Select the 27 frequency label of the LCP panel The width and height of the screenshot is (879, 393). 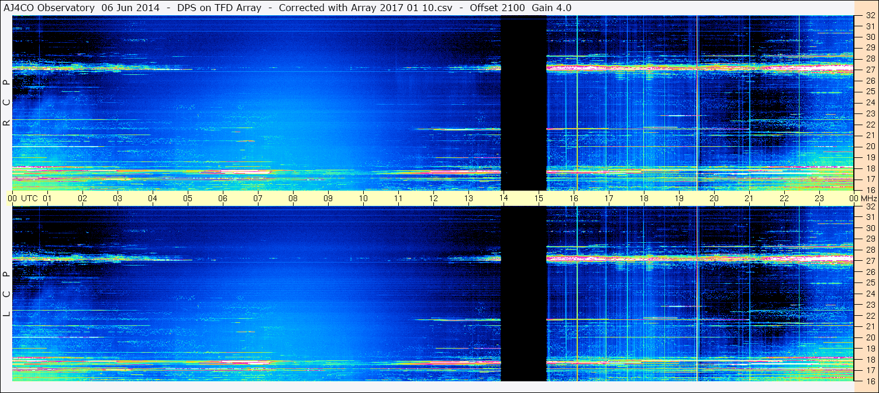coord(870,261)
